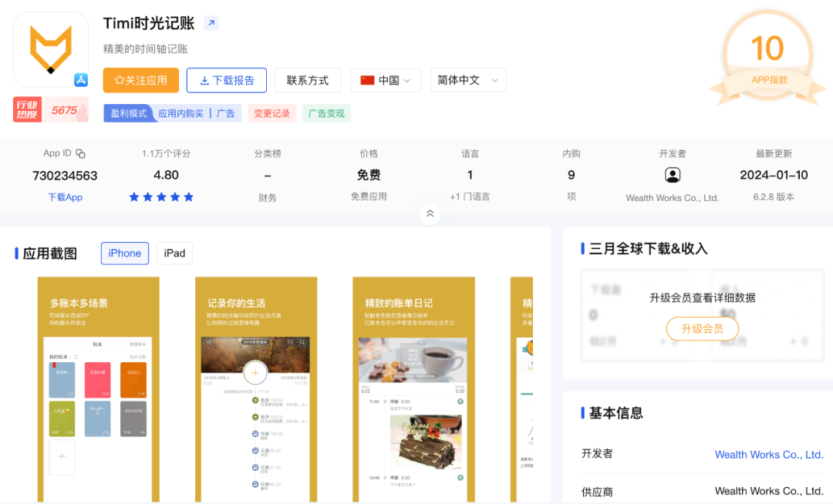This screenshot has height=504, width=833.
Task: Click the 升级会员 upgrade button
Action: tap(703, 329)
